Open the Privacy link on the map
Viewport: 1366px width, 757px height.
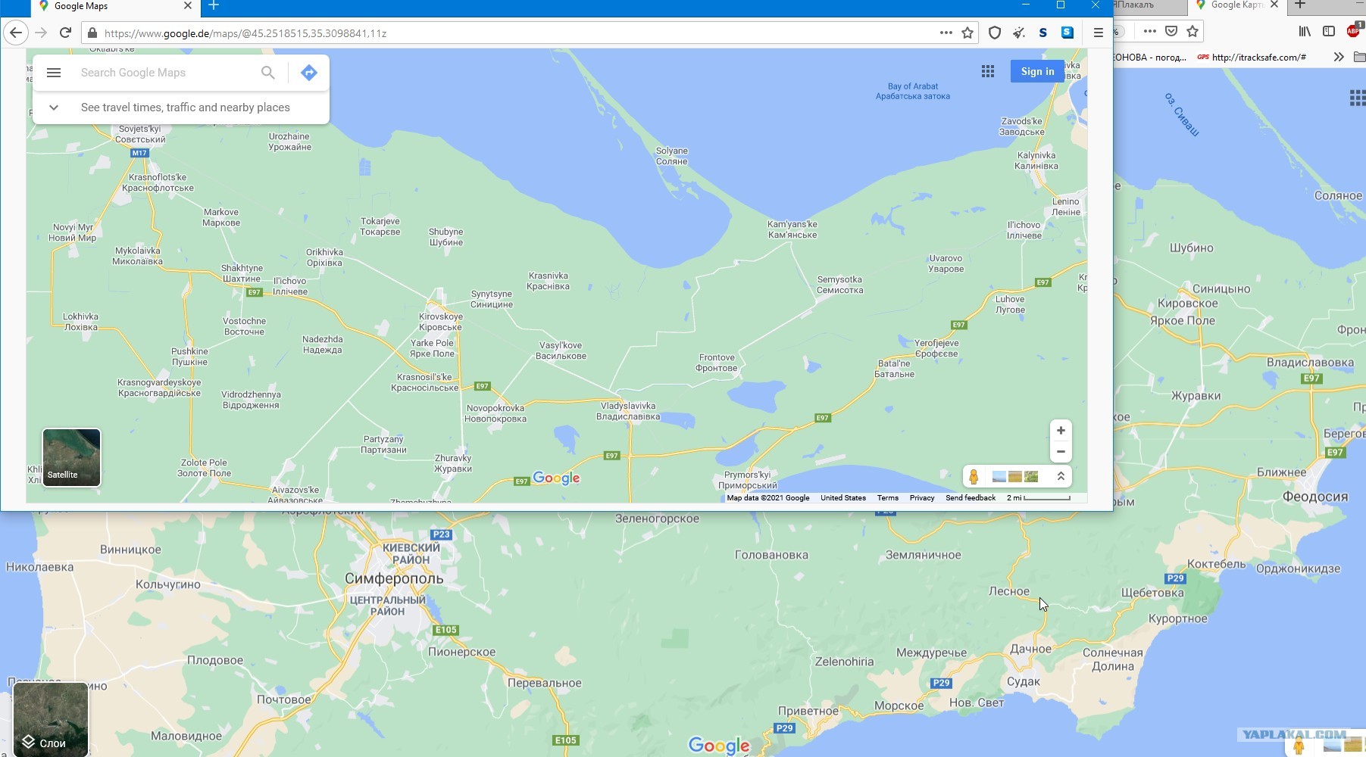pos(921,498)
